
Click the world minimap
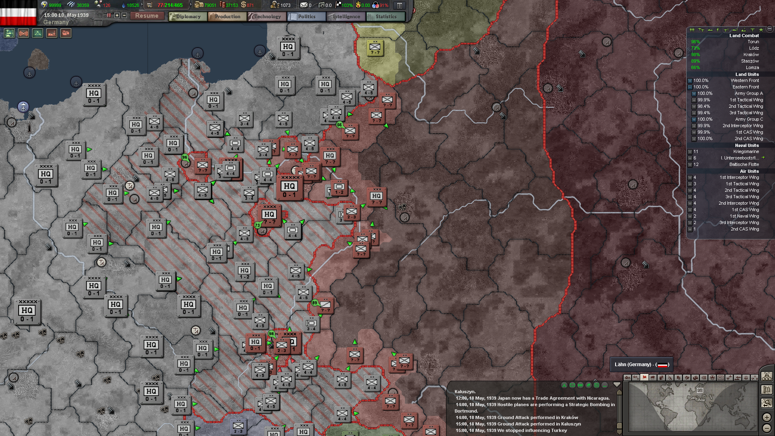[x=692, y=407]
